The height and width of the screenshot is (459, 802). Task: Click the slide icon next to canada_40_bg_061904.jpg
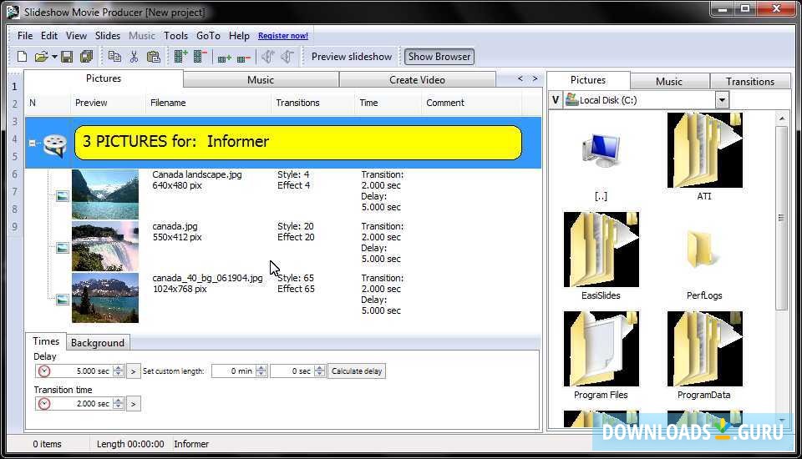click(x=63, y=300)
